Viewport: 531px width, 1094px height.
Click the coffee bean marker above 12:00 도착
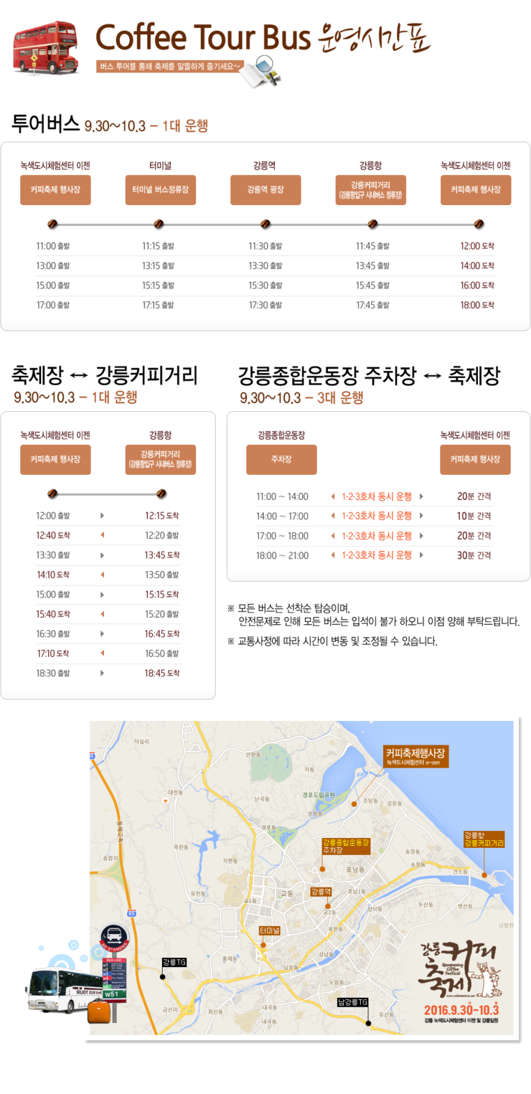[x=479, y=225]
